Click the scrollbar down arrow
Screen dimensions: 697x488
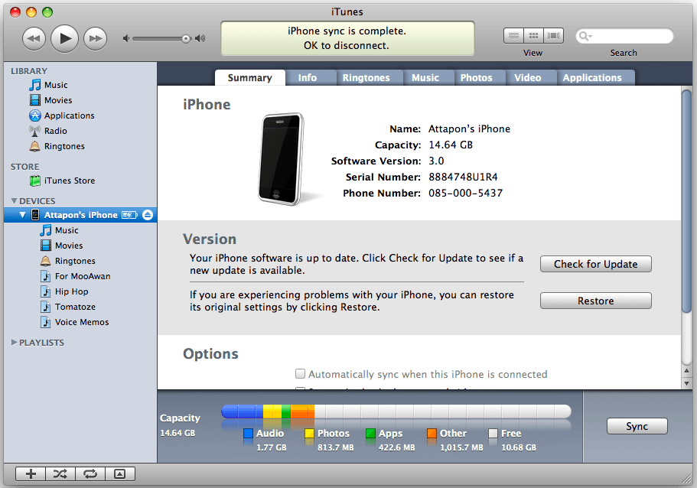click(687, 383)
